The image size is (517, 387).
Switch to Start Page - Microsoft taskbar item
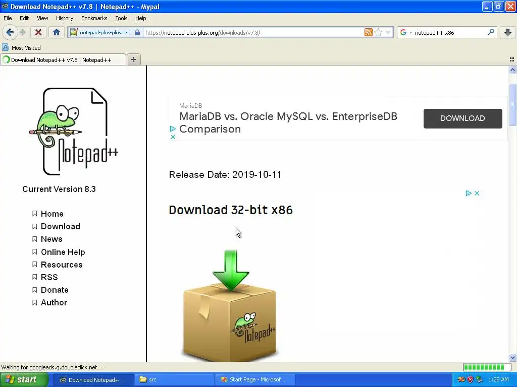tap(255, 380)
